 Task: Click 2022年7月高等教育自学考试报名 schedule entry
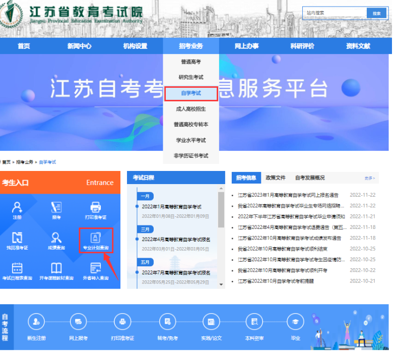click(x=176, y=273)
